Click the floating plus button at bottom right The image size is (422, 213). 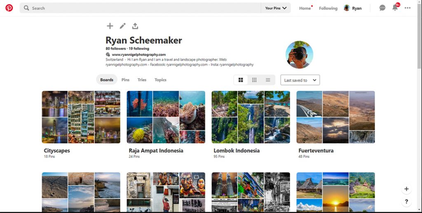point(406,189)
